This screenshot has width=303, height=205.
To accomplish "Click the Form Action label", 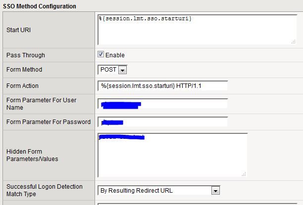I will pyautogui.click(x=22, y=86).
